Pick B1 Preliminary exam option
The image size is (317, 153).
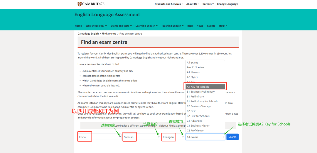(195, 96)
